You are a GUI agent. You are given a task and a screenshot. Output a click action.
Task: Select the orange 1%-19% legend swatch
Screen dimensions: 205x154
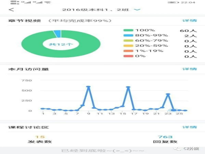pyautogui.click(x=128, y=51)
